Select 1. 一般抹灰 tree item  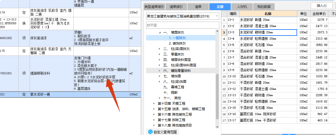pos(177,38)
